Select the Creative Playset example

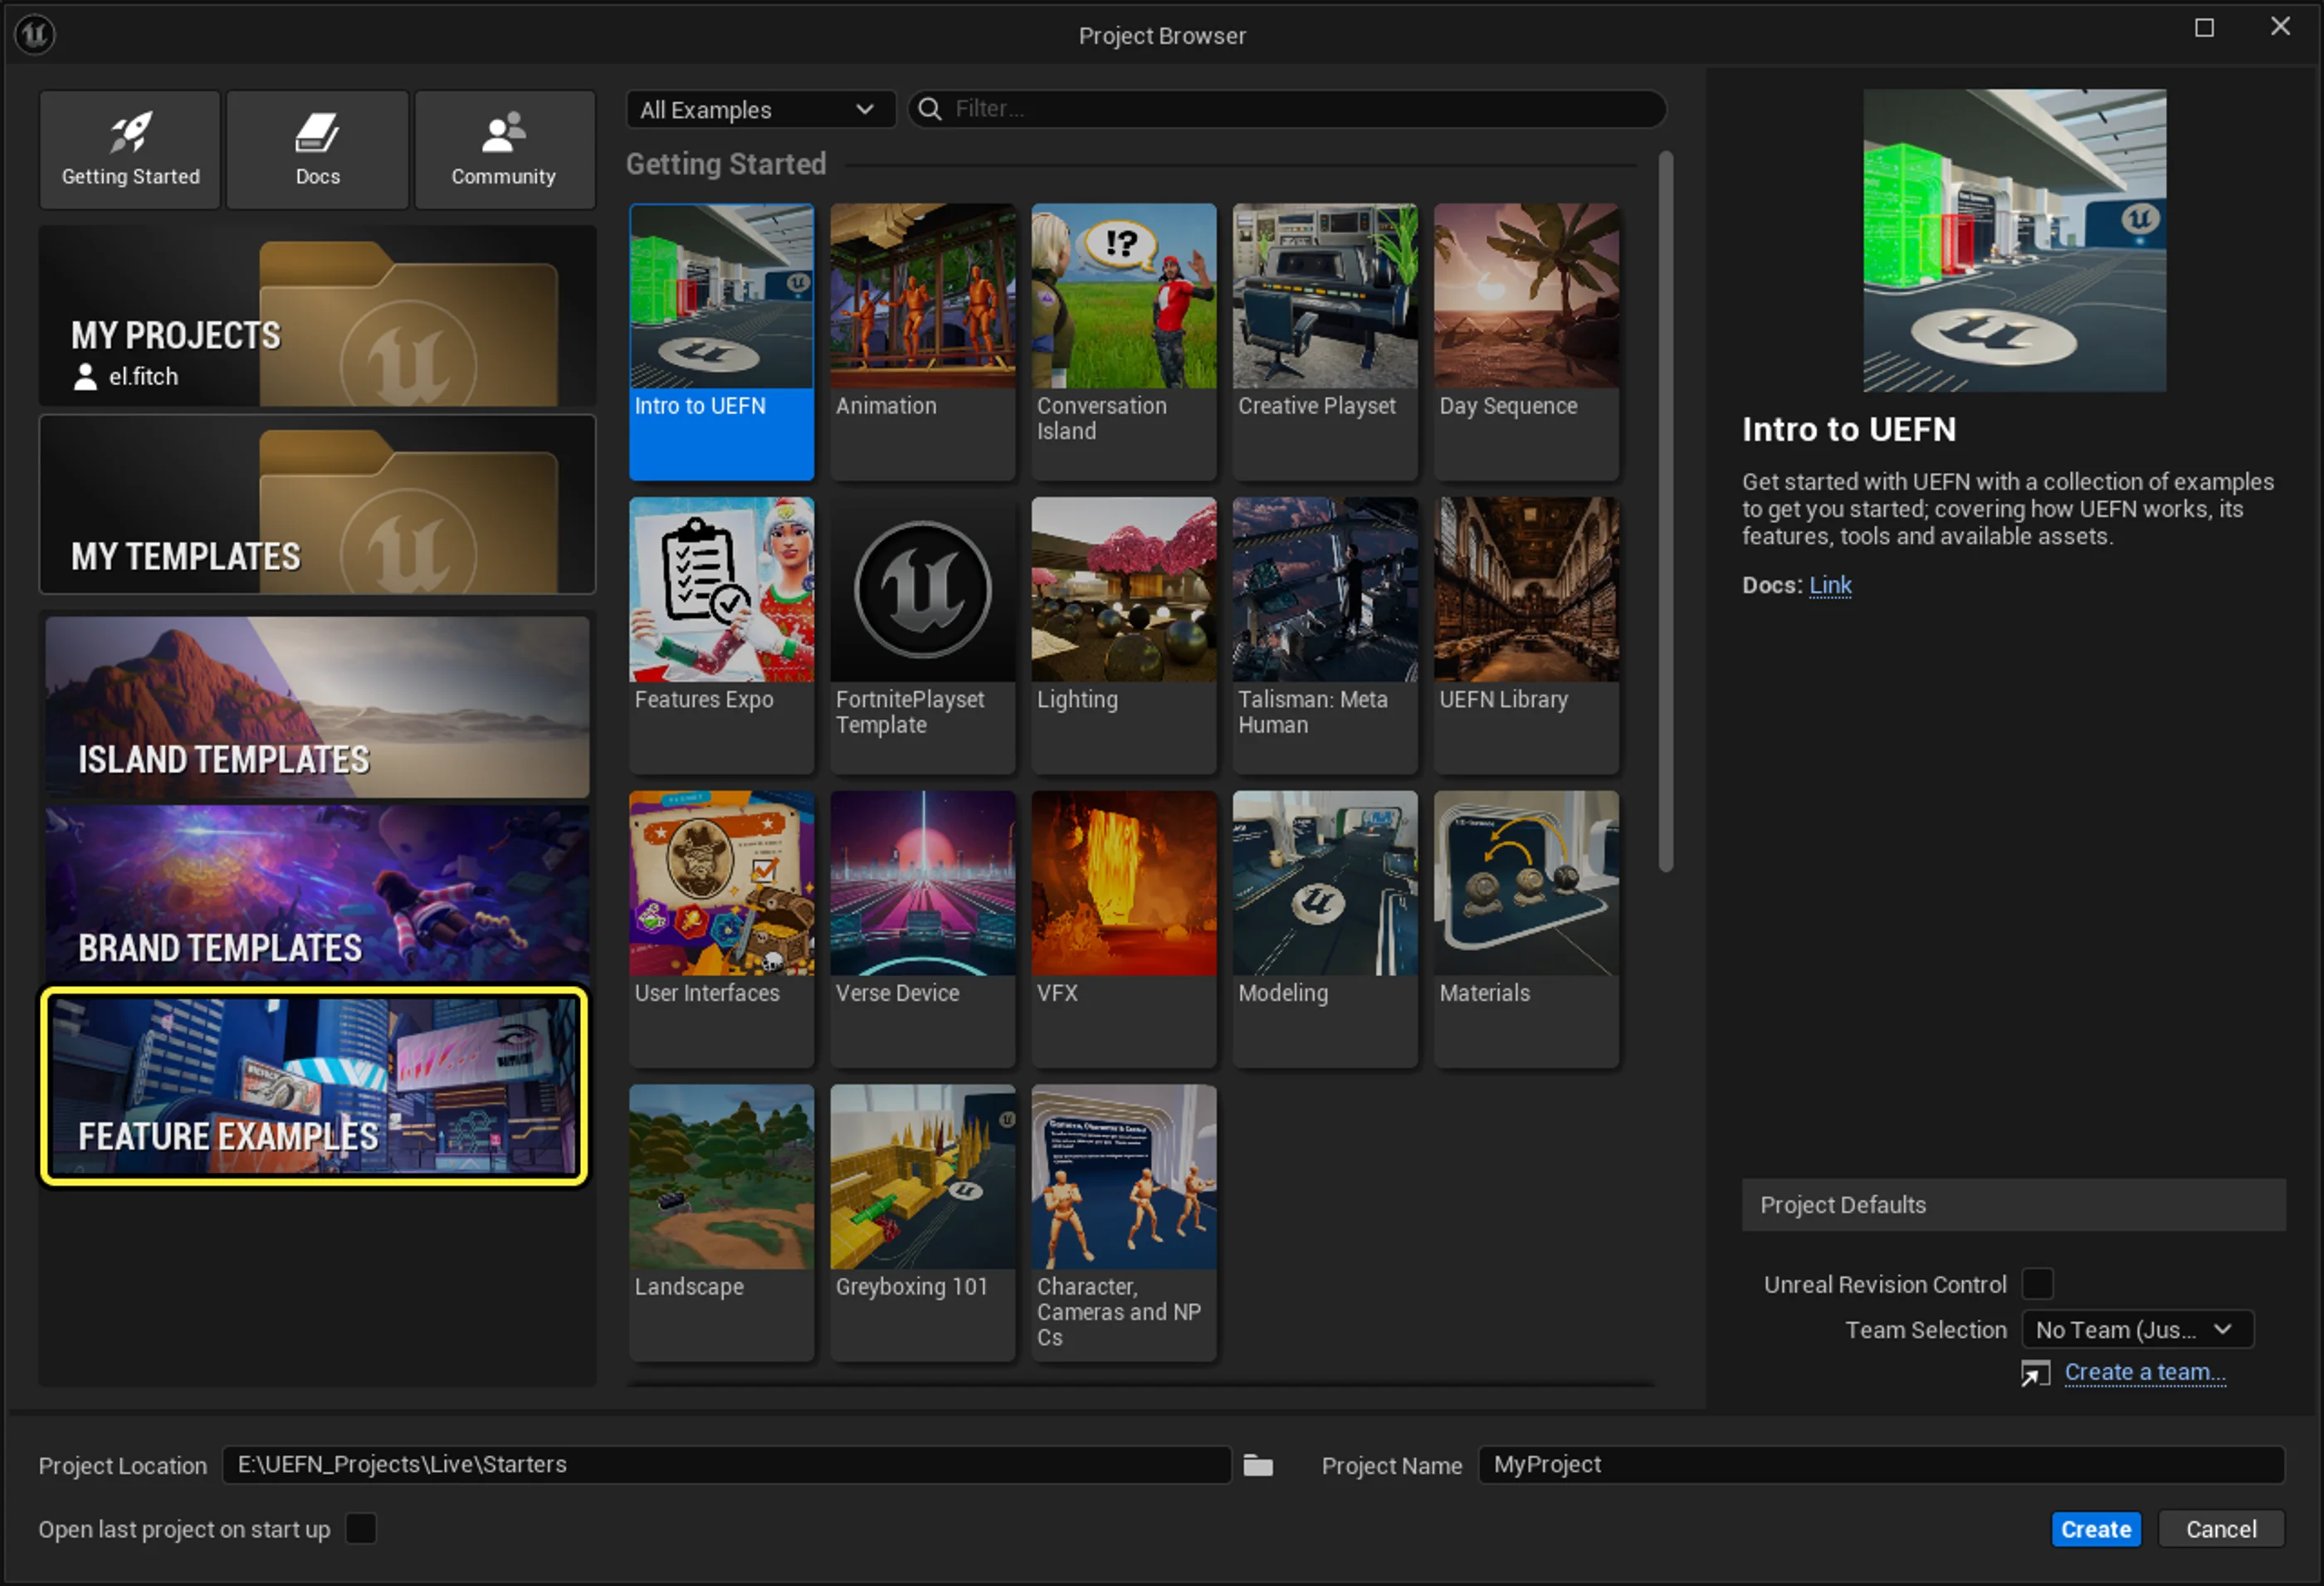1325,342
